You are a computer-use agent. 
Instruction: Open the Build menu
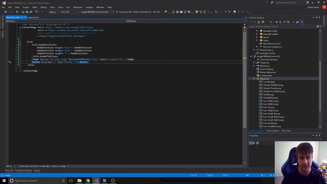click(35, 7)
